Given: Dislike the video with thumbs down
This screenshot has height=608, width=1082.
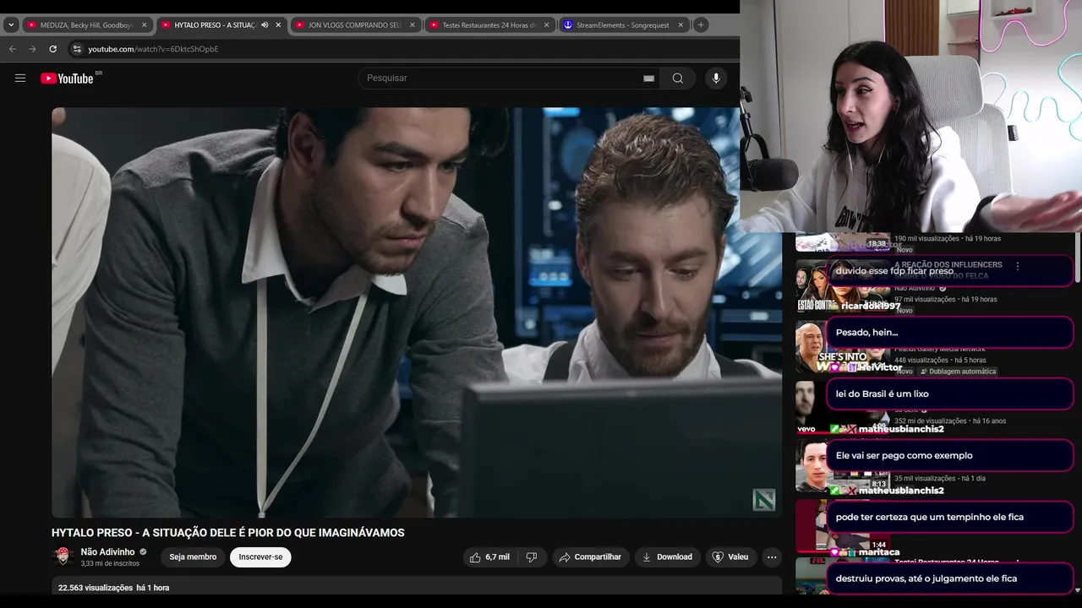Looking at the screenshot, I should click(x=532, y=557).
